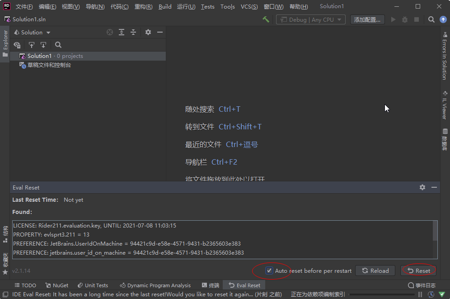This screenshot has height=299, width=450.
Task: Toggle Auto reset before per restart checkbox
Action: coord(269,271)
